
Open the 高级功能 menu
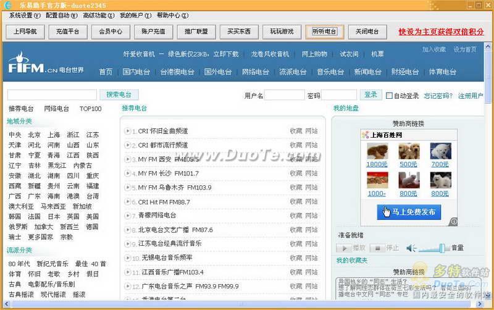pos(99,15)
